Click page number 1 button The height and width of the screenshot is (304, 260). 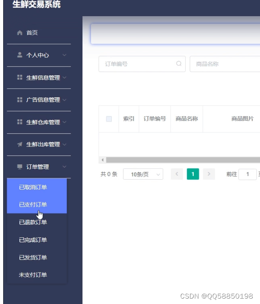[x=193, y=174]
